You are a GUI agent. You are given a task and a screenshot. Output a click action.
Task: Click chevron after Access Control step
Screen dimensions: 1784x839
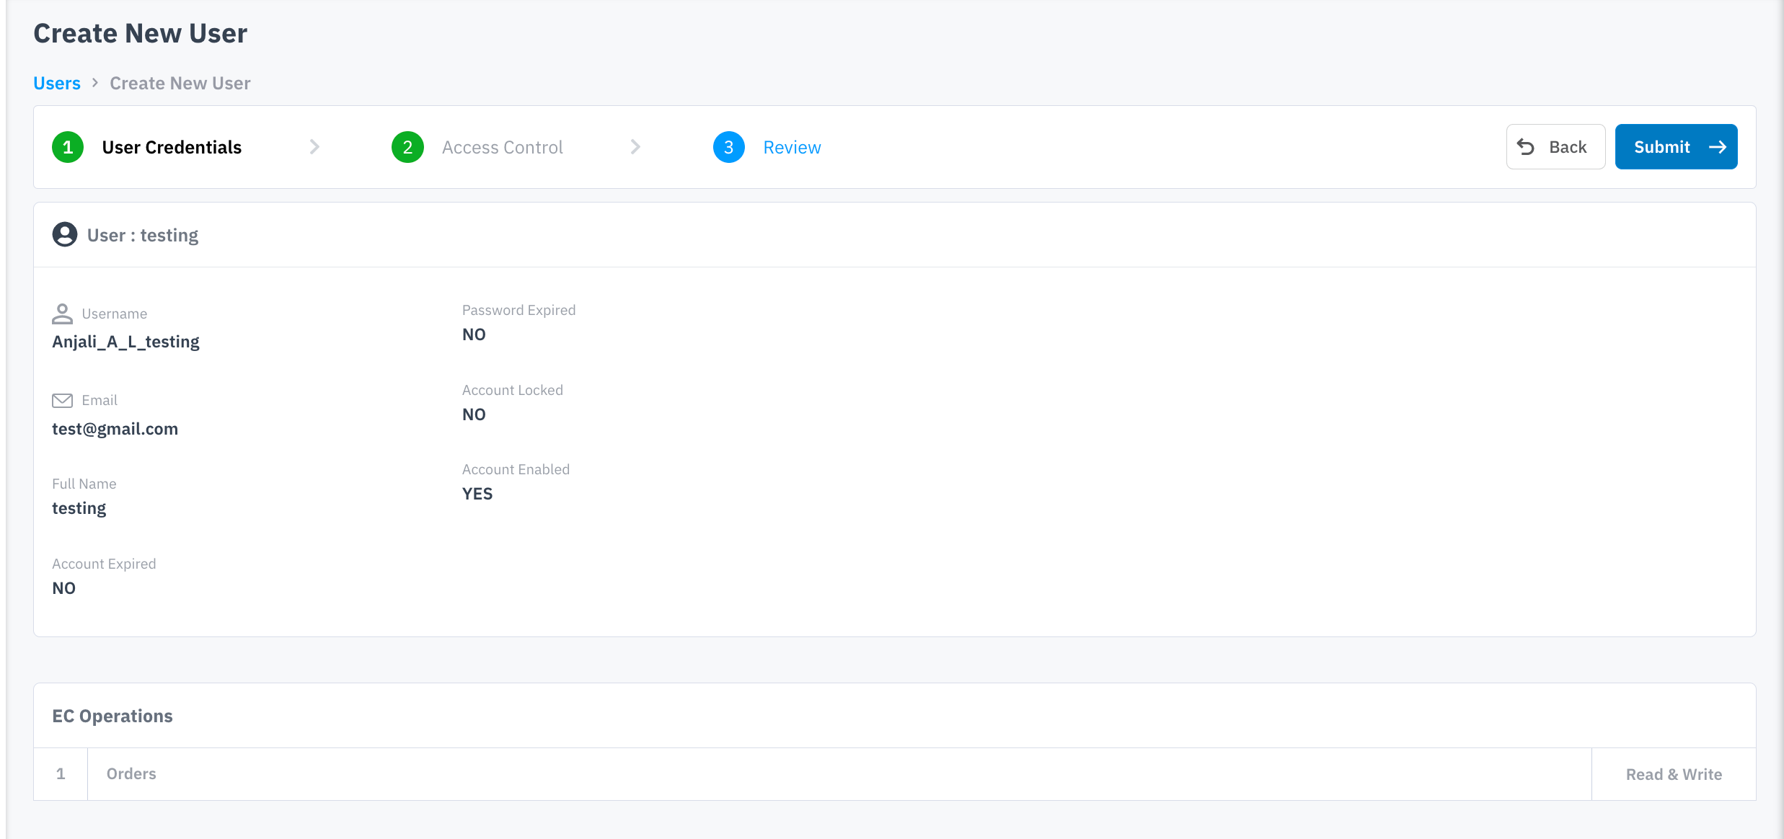[x=635, y=147]
